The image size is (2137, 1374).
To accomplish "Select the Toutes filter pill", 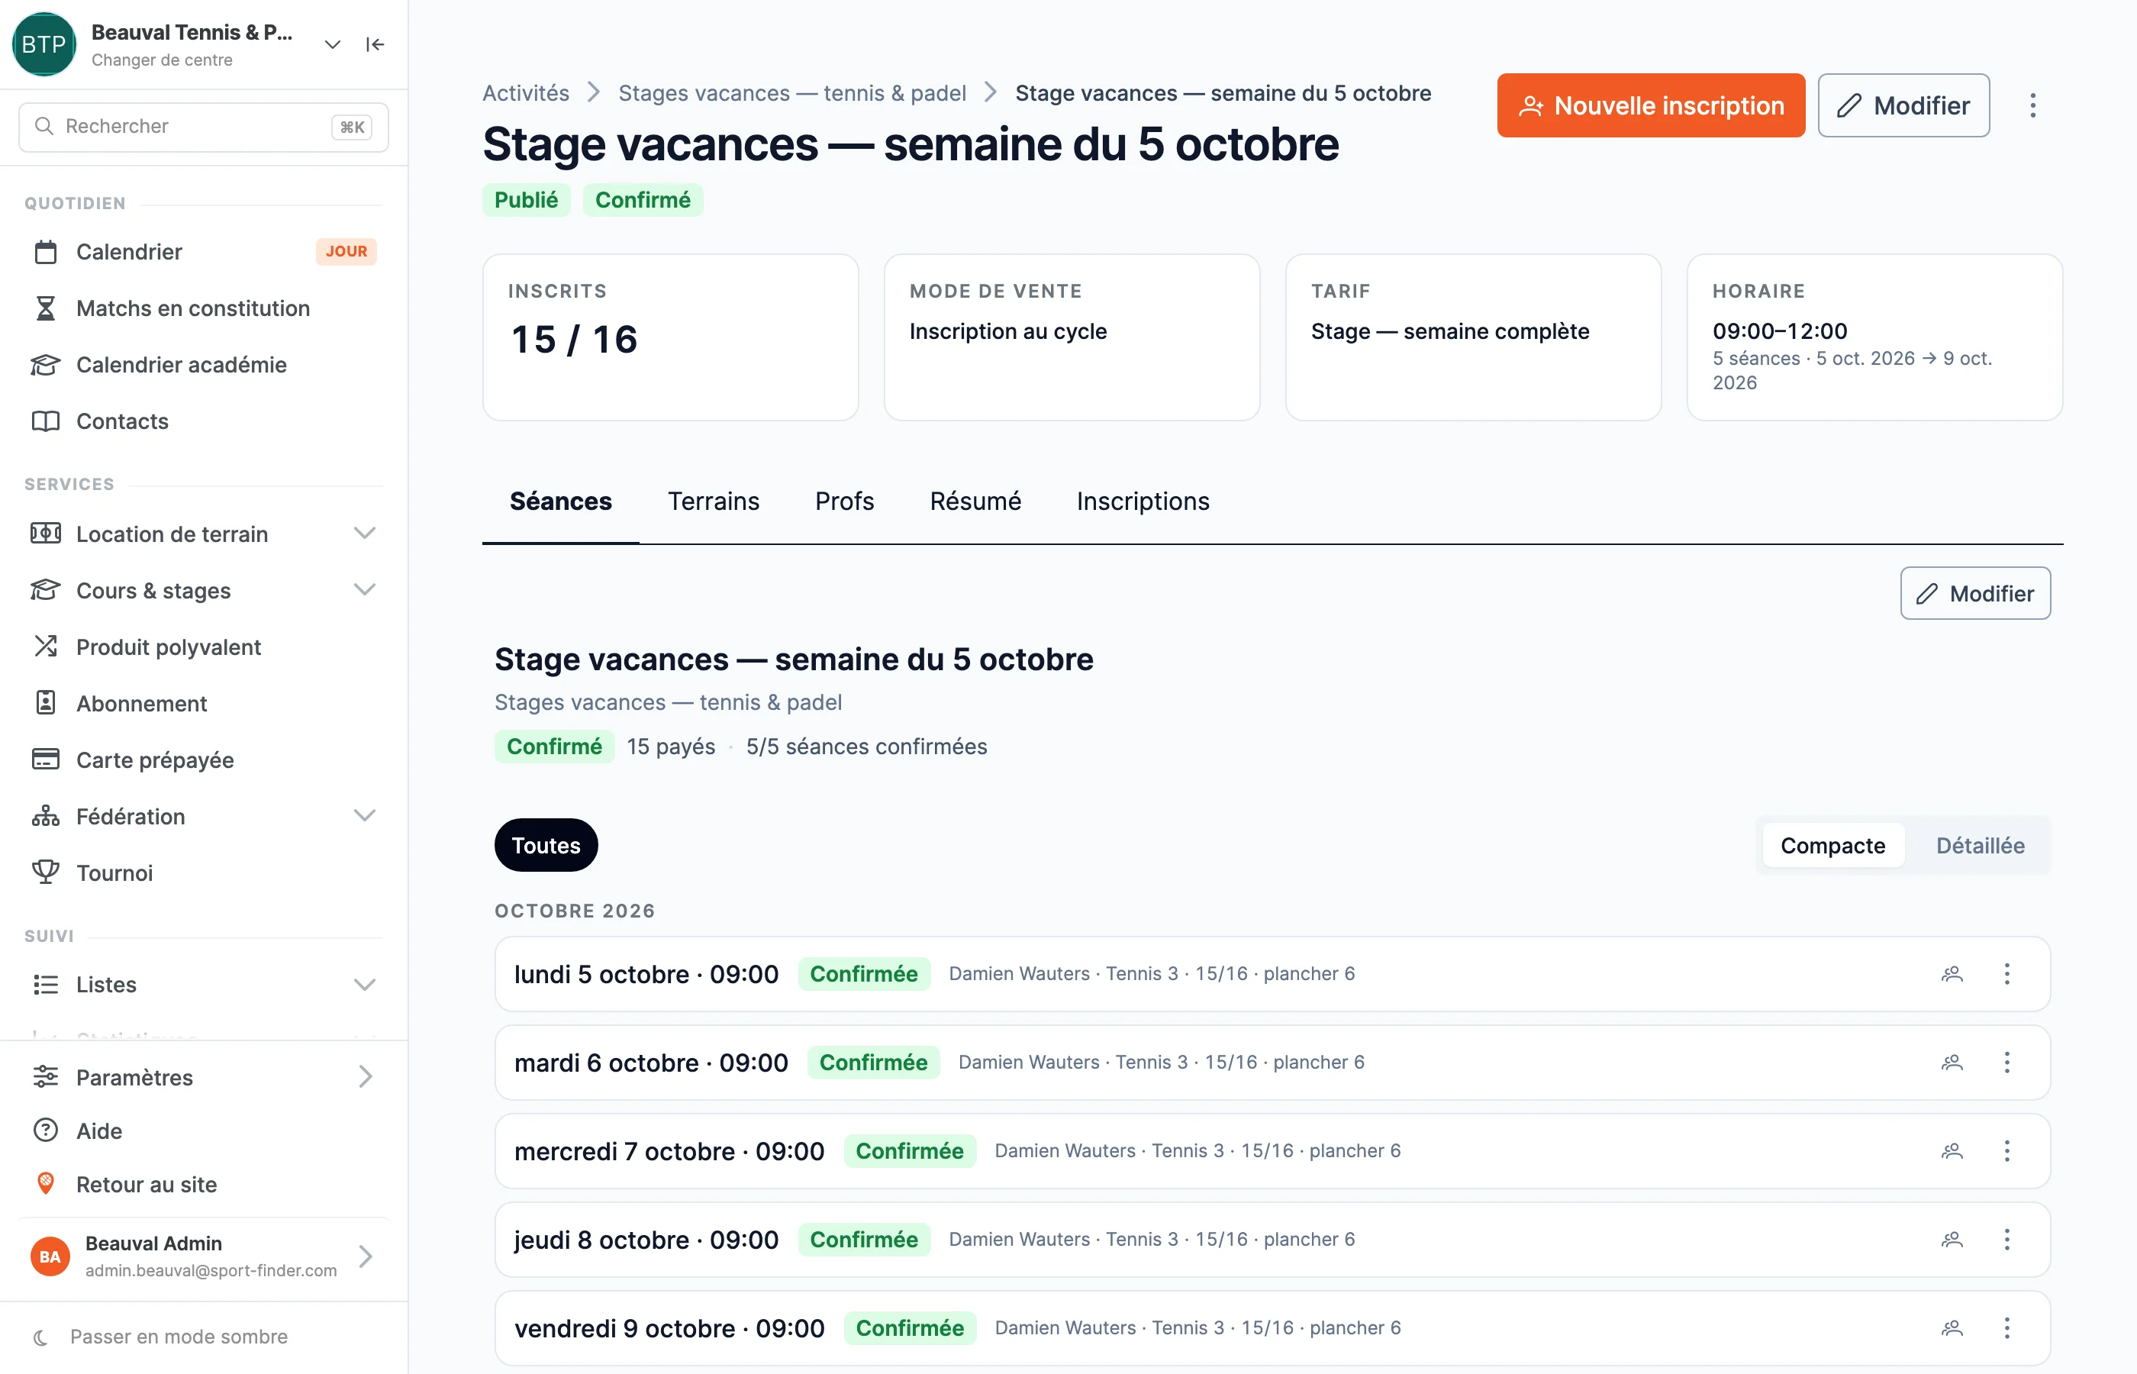I will coord(546,845).
